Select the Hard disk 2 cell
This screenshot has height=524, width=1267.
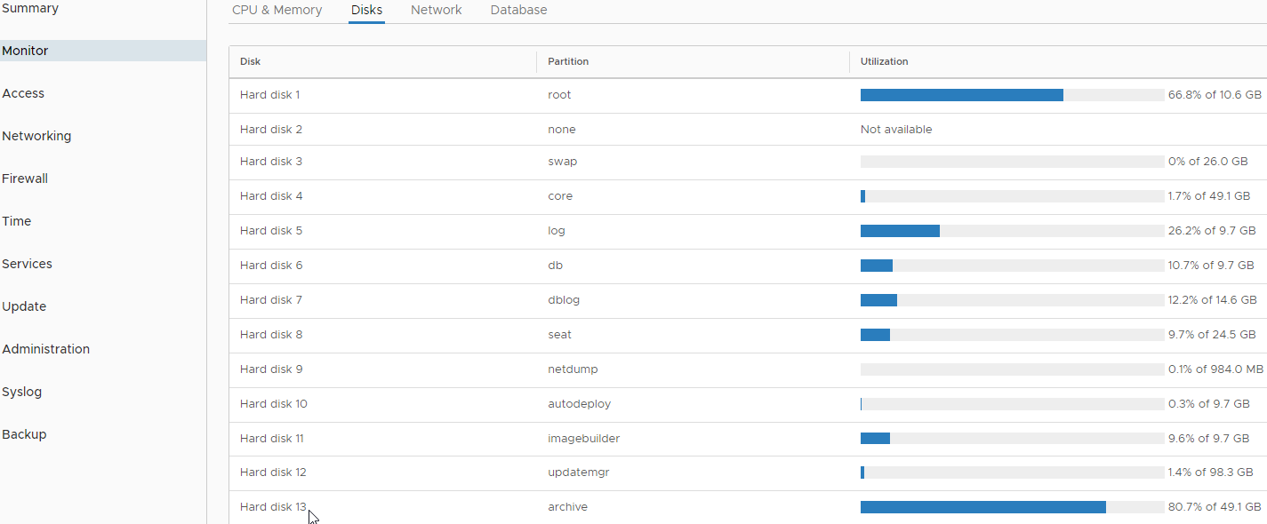(x=271, y=129)
